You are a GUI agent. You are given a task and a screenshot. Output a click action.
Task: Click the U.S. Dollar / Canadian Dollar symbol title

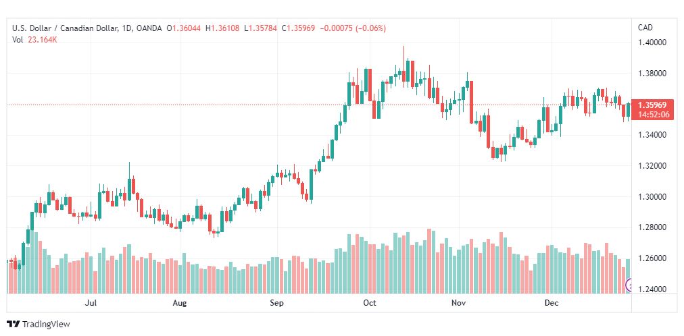(65, 28)
